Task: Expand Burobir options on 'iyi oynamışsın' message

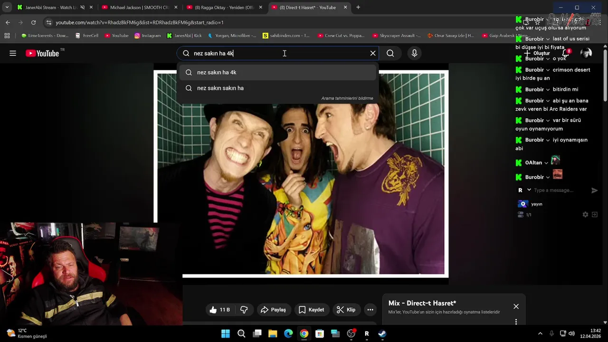Action: [548, 140]
